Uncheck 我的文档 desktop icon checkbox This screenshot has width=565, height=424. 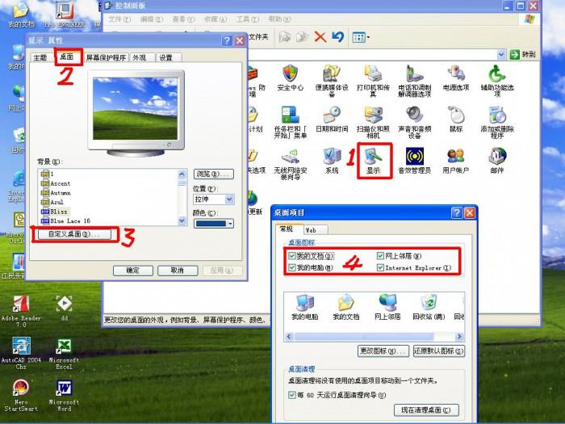[x=292, y=256]
